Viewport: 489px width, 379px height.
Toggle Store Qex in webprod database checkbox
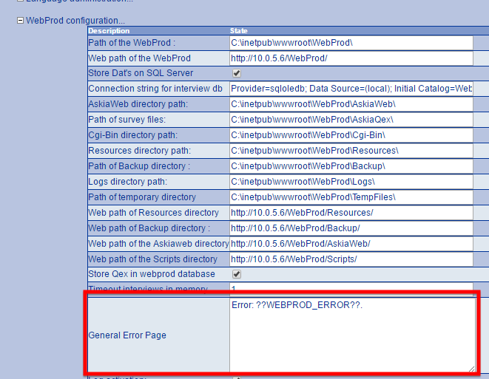[237, 274]
